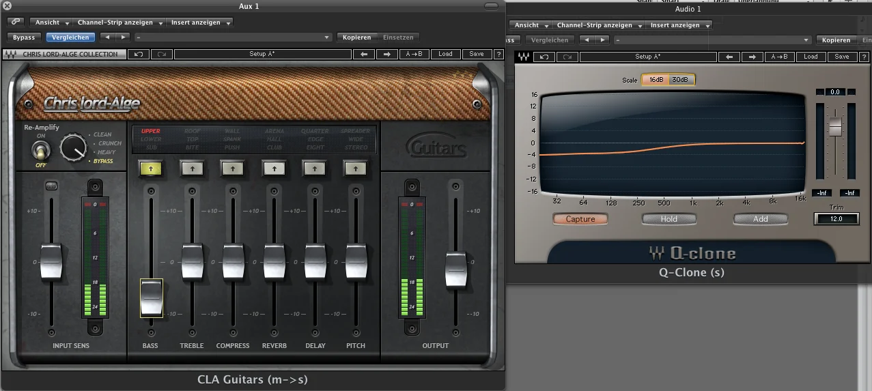This screenshot has height=391, width=872.
Task: Click undo arrow in CLA Guitars toolbar
Action: pyautogui.click(x=139, y=54)
